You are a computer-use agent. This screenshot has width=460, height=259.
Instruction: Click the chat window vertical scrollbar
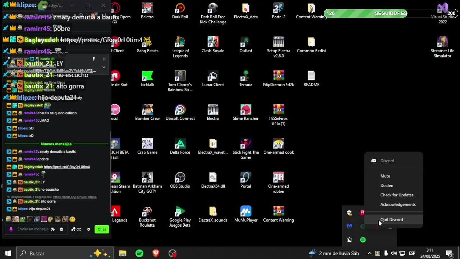pos(110,173)
